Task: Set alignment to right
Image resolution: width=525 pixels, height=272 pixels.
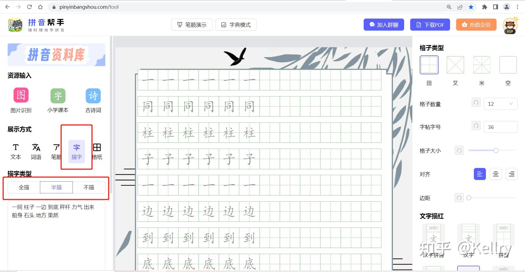Action: click(x=512, y=174)
